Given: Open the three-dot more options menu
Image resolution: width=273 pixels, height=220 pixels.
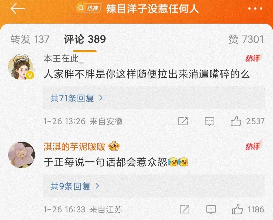Looking at the screenshot, I should point(255,9).
